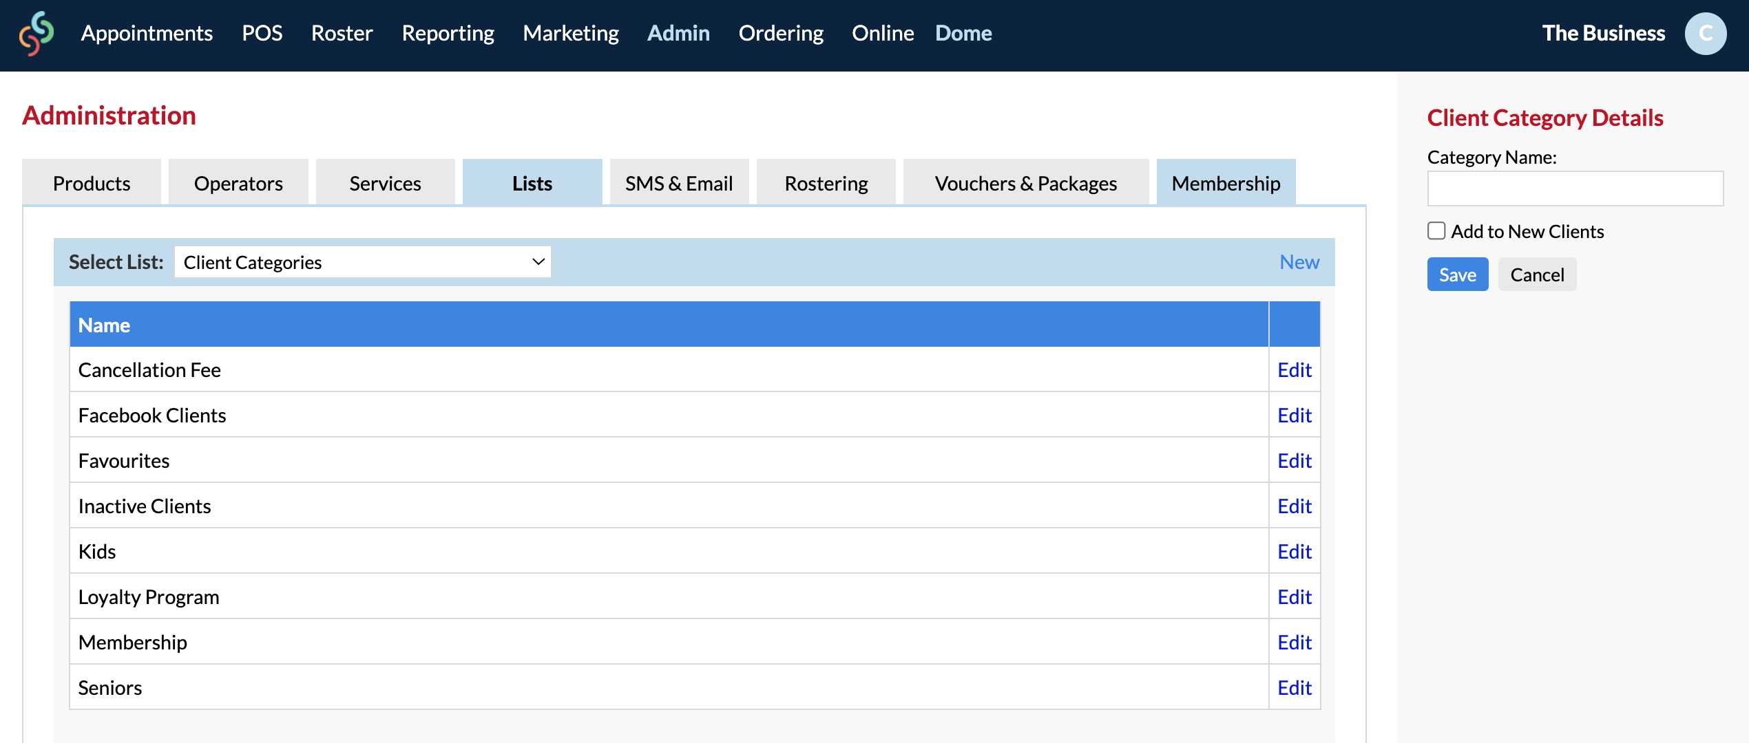Select the Cancellation Fee row name
Image resolution: width=1749 pixels, height=743 pixels.
149,370
